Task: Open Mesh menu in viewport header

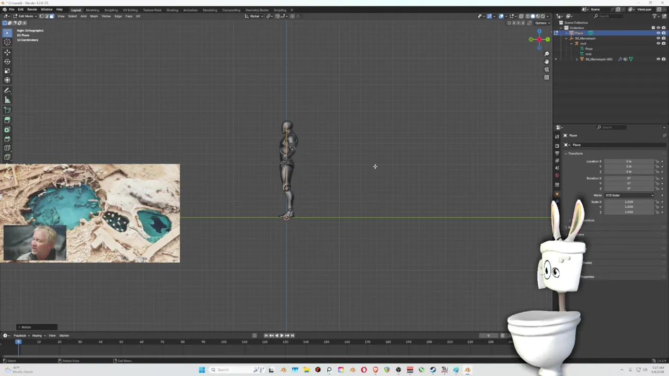Action: 94,16
